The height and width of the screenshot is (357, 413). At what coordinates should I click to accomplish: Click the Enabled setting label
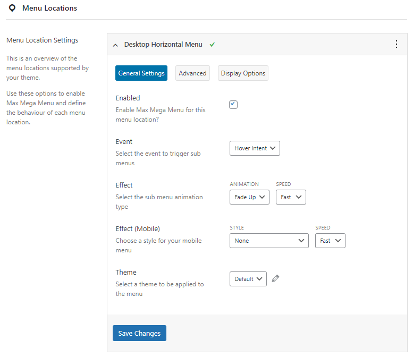point(128,98)
